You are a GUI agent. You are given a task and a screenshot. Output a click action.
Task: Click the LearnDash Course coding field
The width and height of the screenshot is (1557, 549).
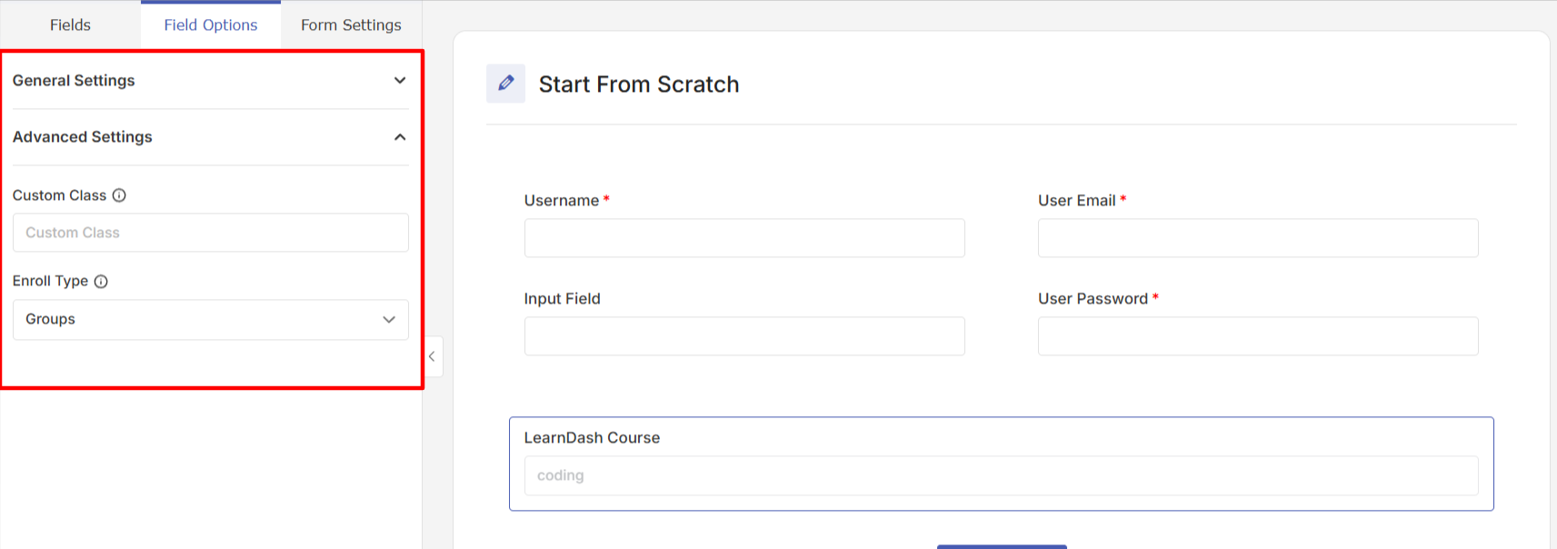click(x=1001, y=475)
